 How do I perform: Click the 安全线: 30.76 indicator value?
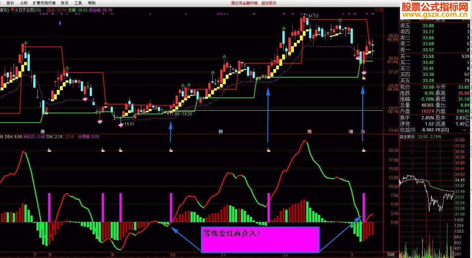(101, 10)
